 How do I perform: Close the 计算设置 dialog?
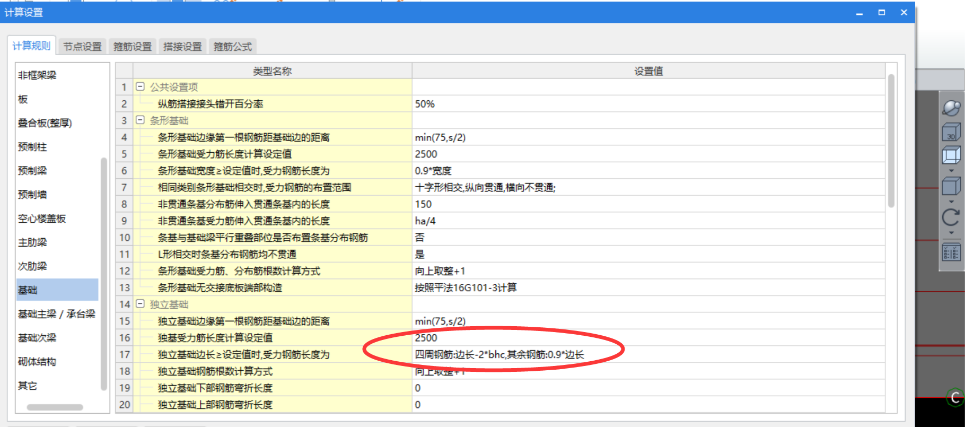point(904,12)
